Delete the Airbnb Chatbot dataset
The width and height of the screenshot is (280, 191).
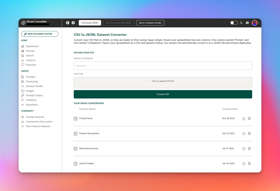(x=249, y=164)
